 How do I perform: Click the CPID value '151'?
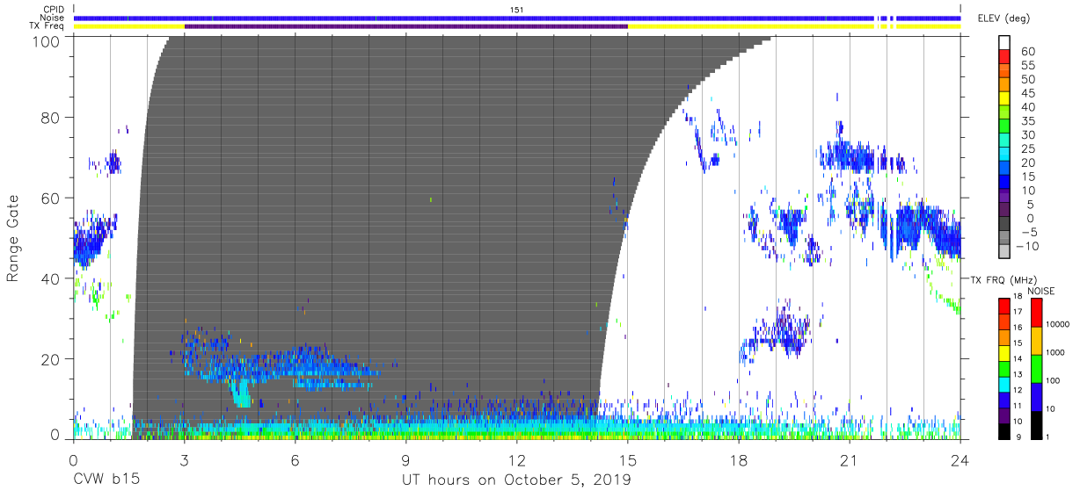coord(517,10)
